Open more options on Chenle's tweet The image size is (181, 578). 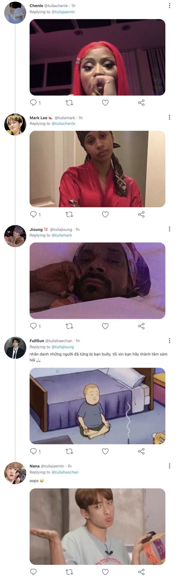pos(170,5)
